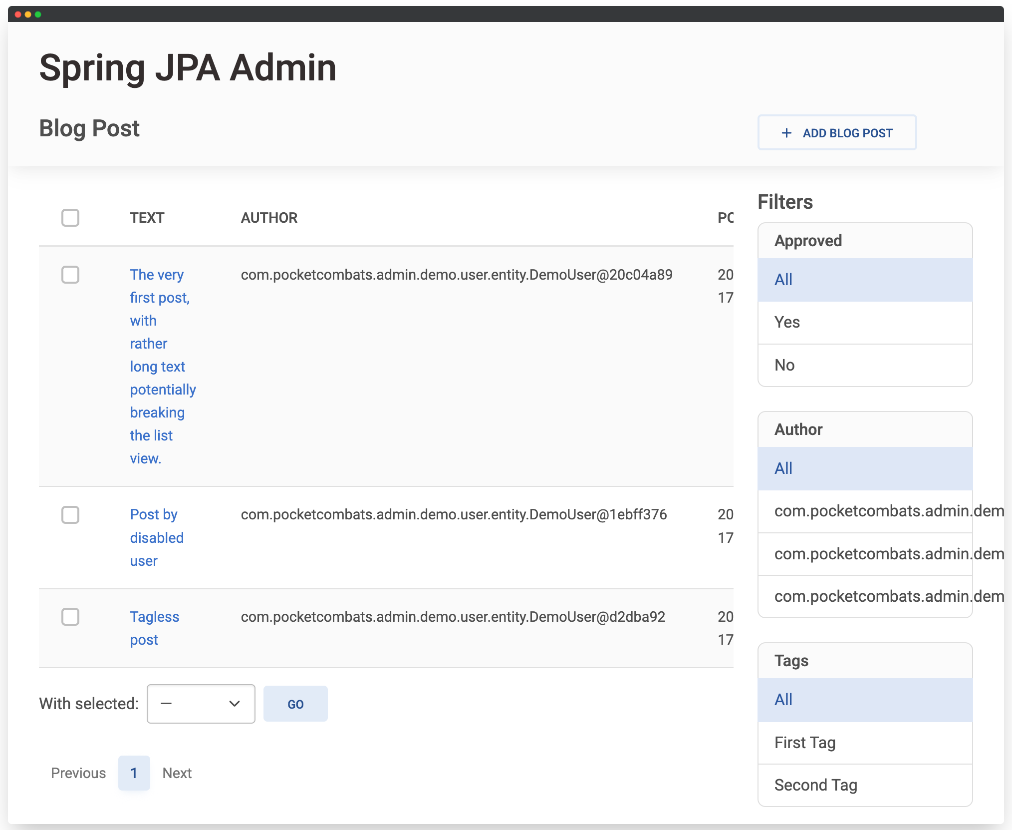Check the box for 'Tagless post' row
The width and height of the screenshot is (1012, 830).
pos(70,617)
